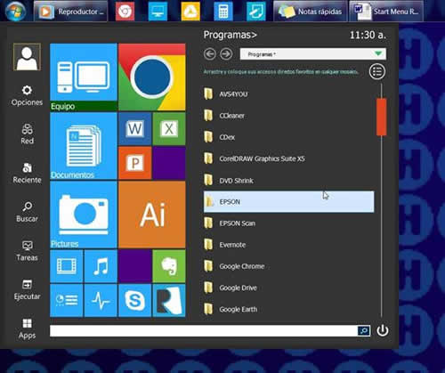Open Buscar search in the sidebar

(x=27, y=212)
